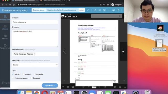This screenshot has height=94, width=168.
Task: Open Продвинутый section in left sidebar
Action: [x=5, y=46]
